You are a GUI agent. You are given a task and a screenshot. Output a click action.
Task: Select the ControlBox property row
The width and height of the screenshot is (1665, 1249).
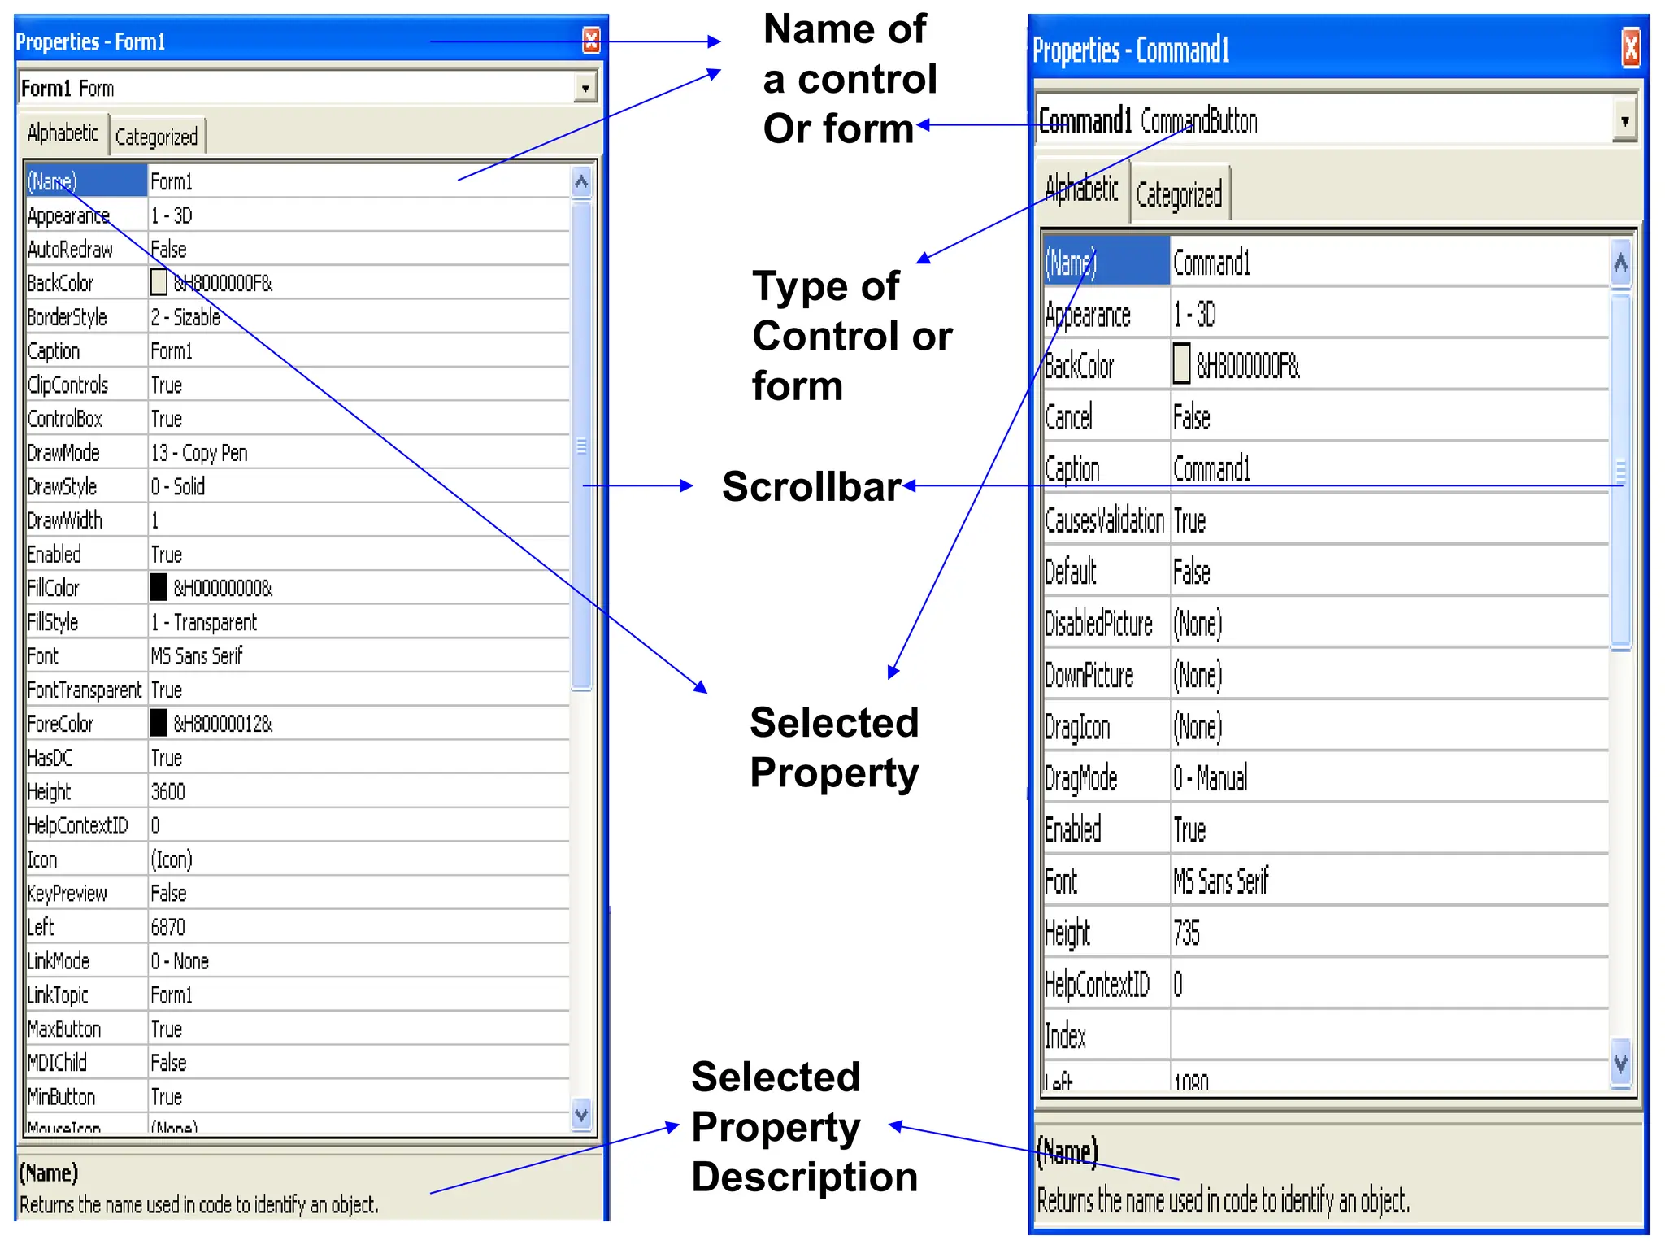pyautogui.click(x=298, y=419)
